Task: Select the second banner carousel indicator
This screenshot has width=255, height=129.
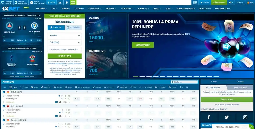Action: [142, 76]
